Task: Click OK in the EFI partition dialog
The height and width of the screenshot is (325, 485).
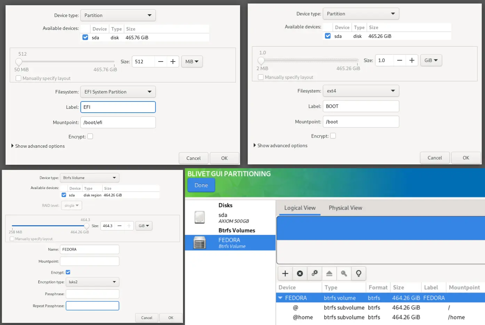Action: 224,158
